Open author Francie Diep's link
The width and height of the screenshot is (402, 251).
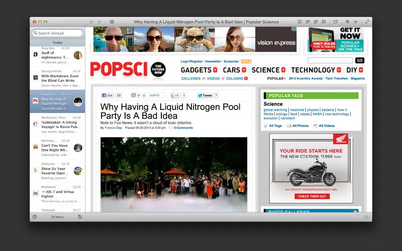[x=114, y=128]
